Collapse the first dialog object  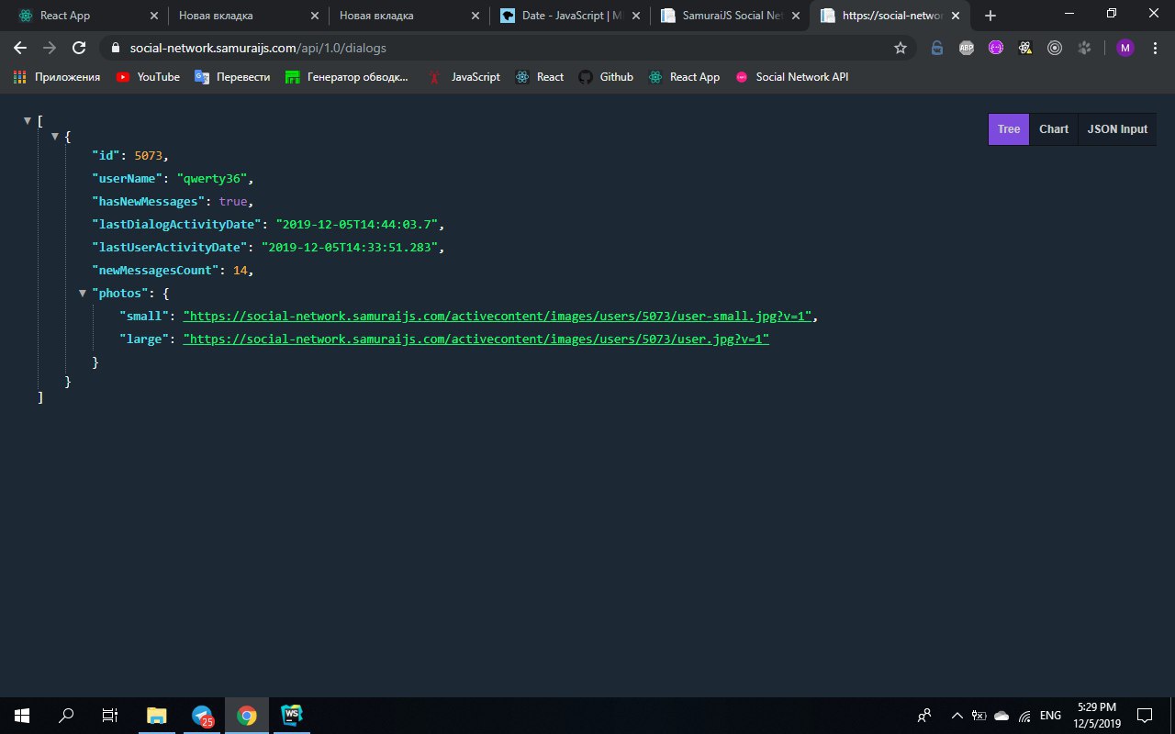(55, 136)
